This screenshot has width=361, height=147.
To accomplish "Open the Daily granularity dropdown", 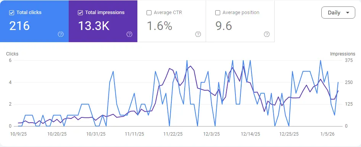I will coord(338,13).
